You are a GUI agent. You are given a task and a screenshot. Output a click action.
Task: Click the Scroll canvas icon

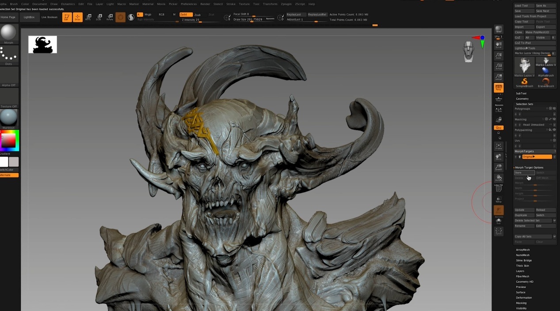point(499,45)
